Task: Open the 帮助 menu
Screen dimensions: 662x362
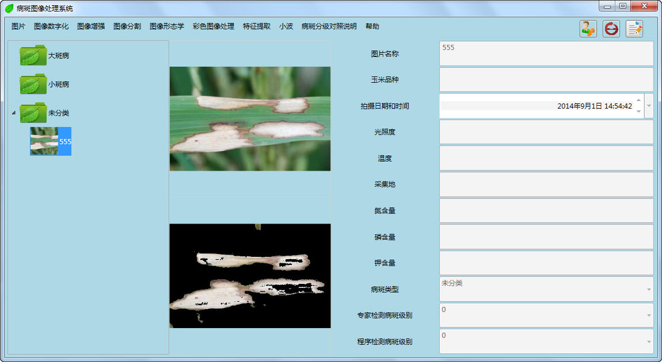Action: (x=372, y=26)
